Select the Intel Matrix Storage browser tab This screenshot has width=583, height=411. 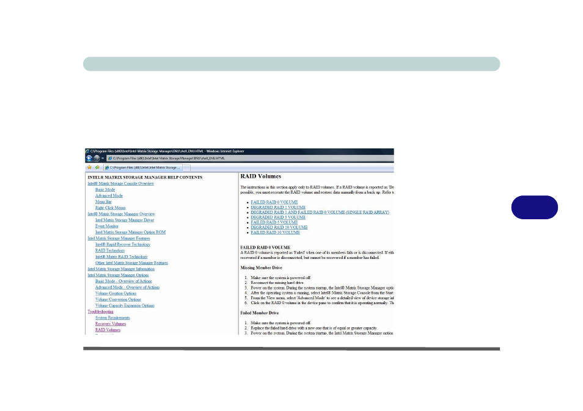pos(143,167)
